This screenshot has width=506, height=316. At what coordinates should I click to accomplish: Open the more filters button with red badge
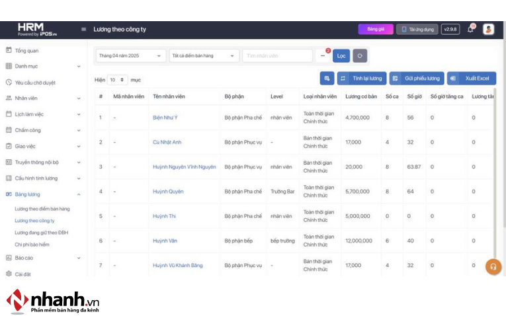tap(323, 56)
